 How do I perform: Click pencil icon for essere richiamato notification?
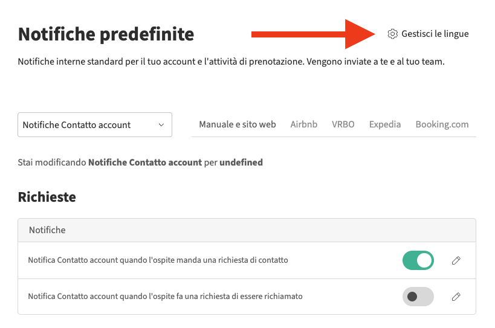point(456,297)
